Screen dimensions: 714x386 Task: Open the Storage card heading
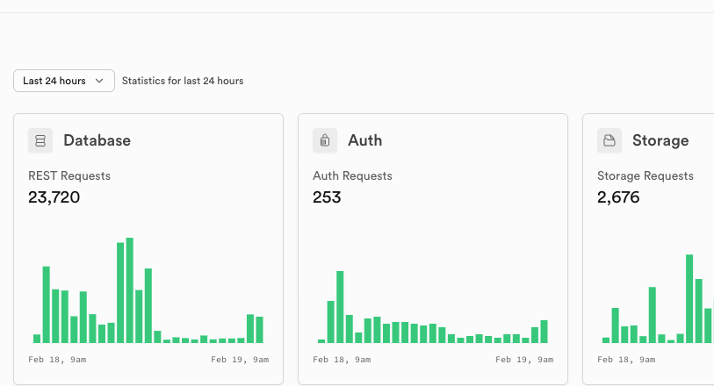click(660, 140)
